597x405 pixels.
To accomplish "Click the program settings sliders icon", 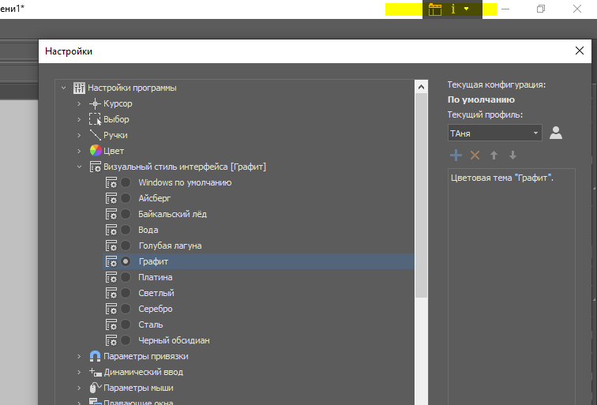I will (x=79, y=88).
